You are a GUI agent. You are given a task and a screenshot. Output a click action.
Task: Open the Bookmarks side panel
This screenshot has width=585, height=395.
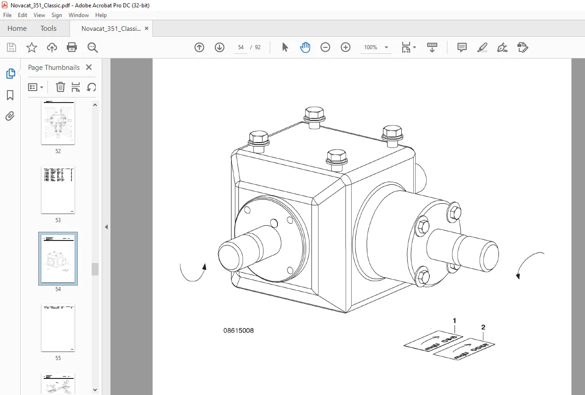point(10,95)
